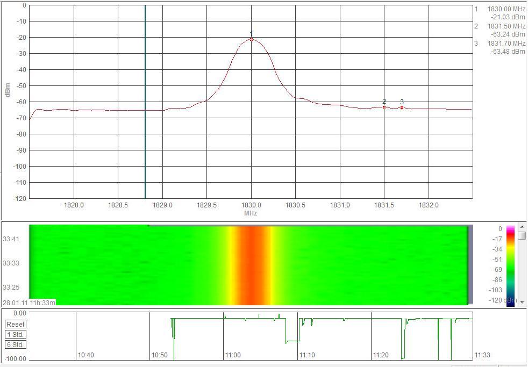
Task: Click the 11:20 history time label
Action: (x=381, y=355)
